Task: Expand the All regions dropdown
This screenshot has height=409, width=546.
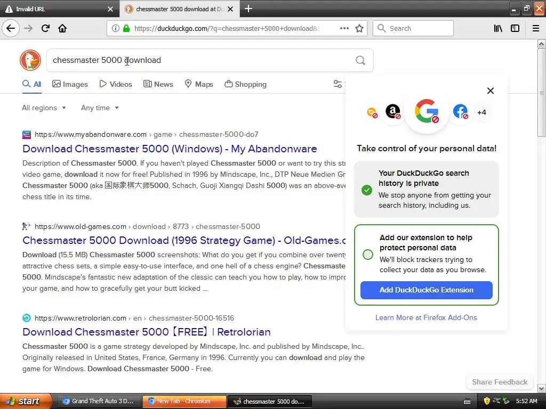Action: (x=44, y=108)
